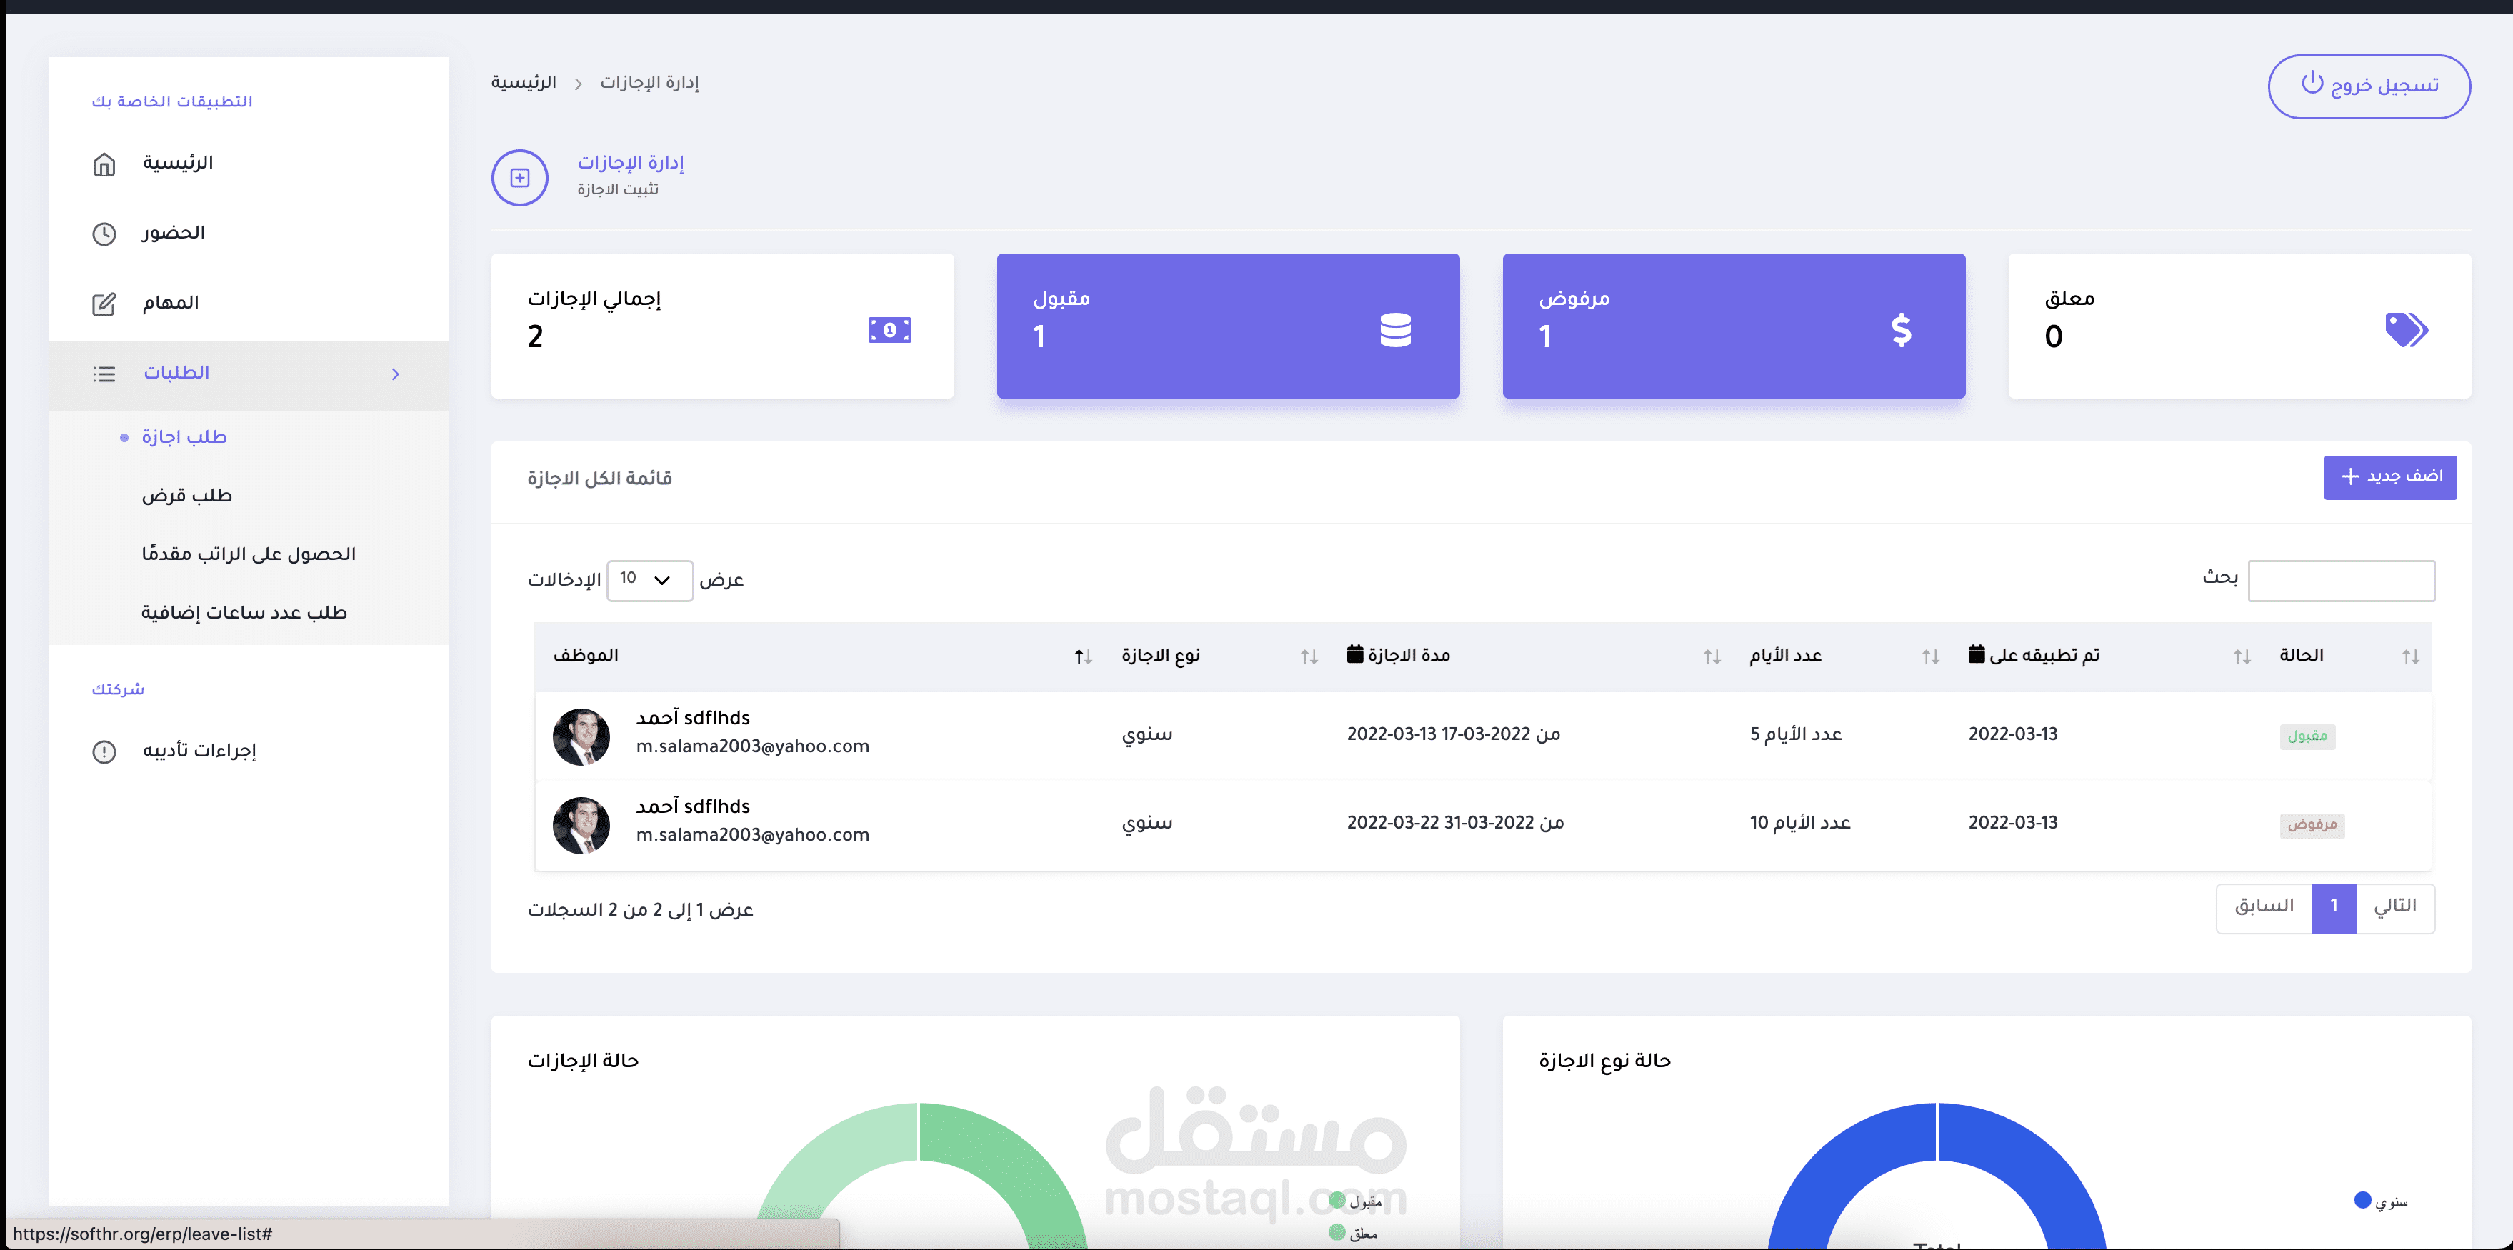Open طلب قرض submenu item
This screenshot has height=1250, width=2513.
[x=186, y=496]
